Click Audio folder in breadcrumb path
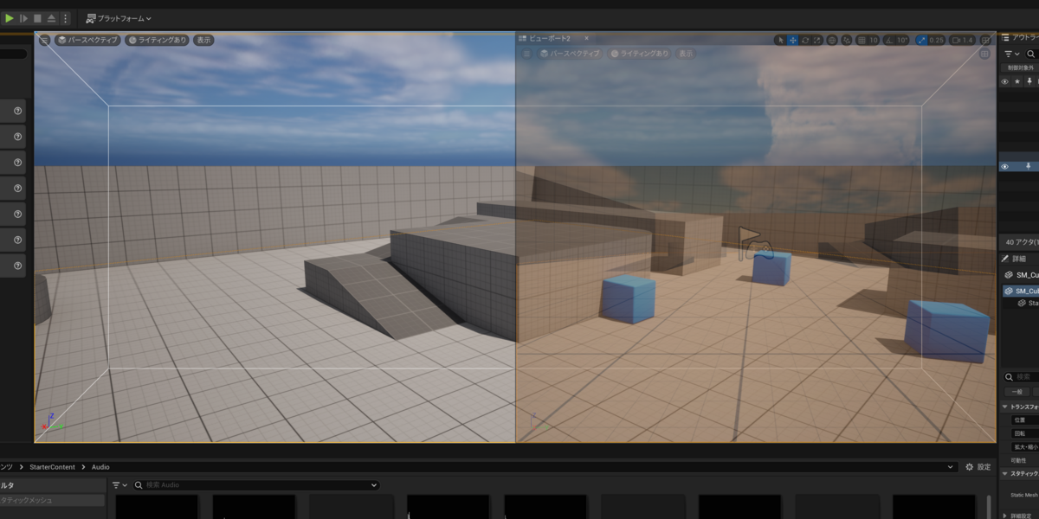1039x519 pixels. (x=100, y=467)
